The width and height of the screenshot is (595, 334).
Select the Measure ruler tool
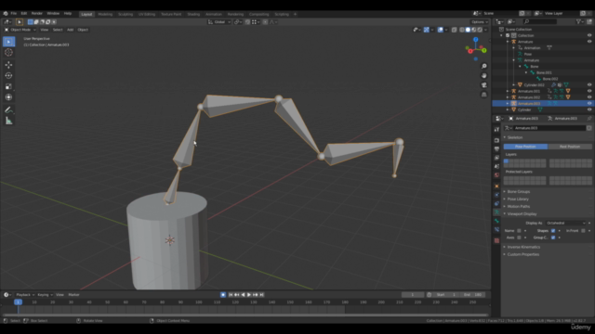pyautogui.click(x=8, y=121)
